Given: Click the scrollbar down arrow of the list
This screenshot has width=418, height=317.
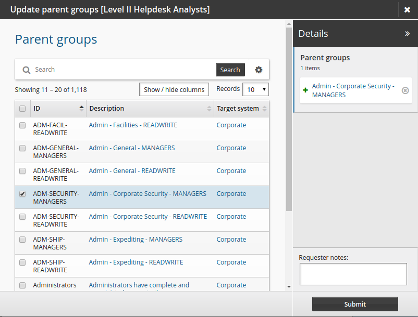Looking at the screenshot, I should [289, 286].
